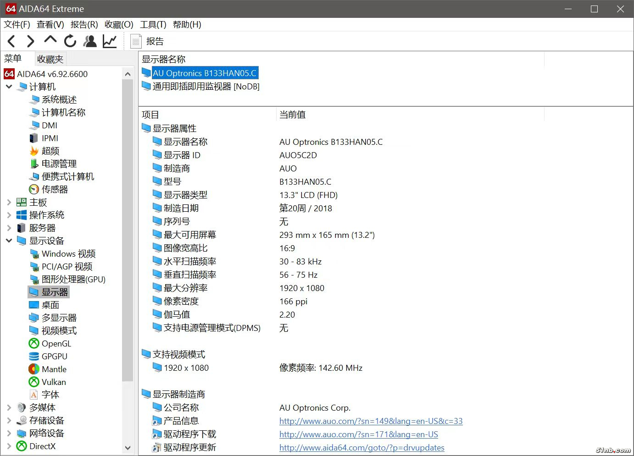The width and height of the screenshot is (634, 456).
Task: Click the Refresh toolbar icon
Action: click(70, 41)
